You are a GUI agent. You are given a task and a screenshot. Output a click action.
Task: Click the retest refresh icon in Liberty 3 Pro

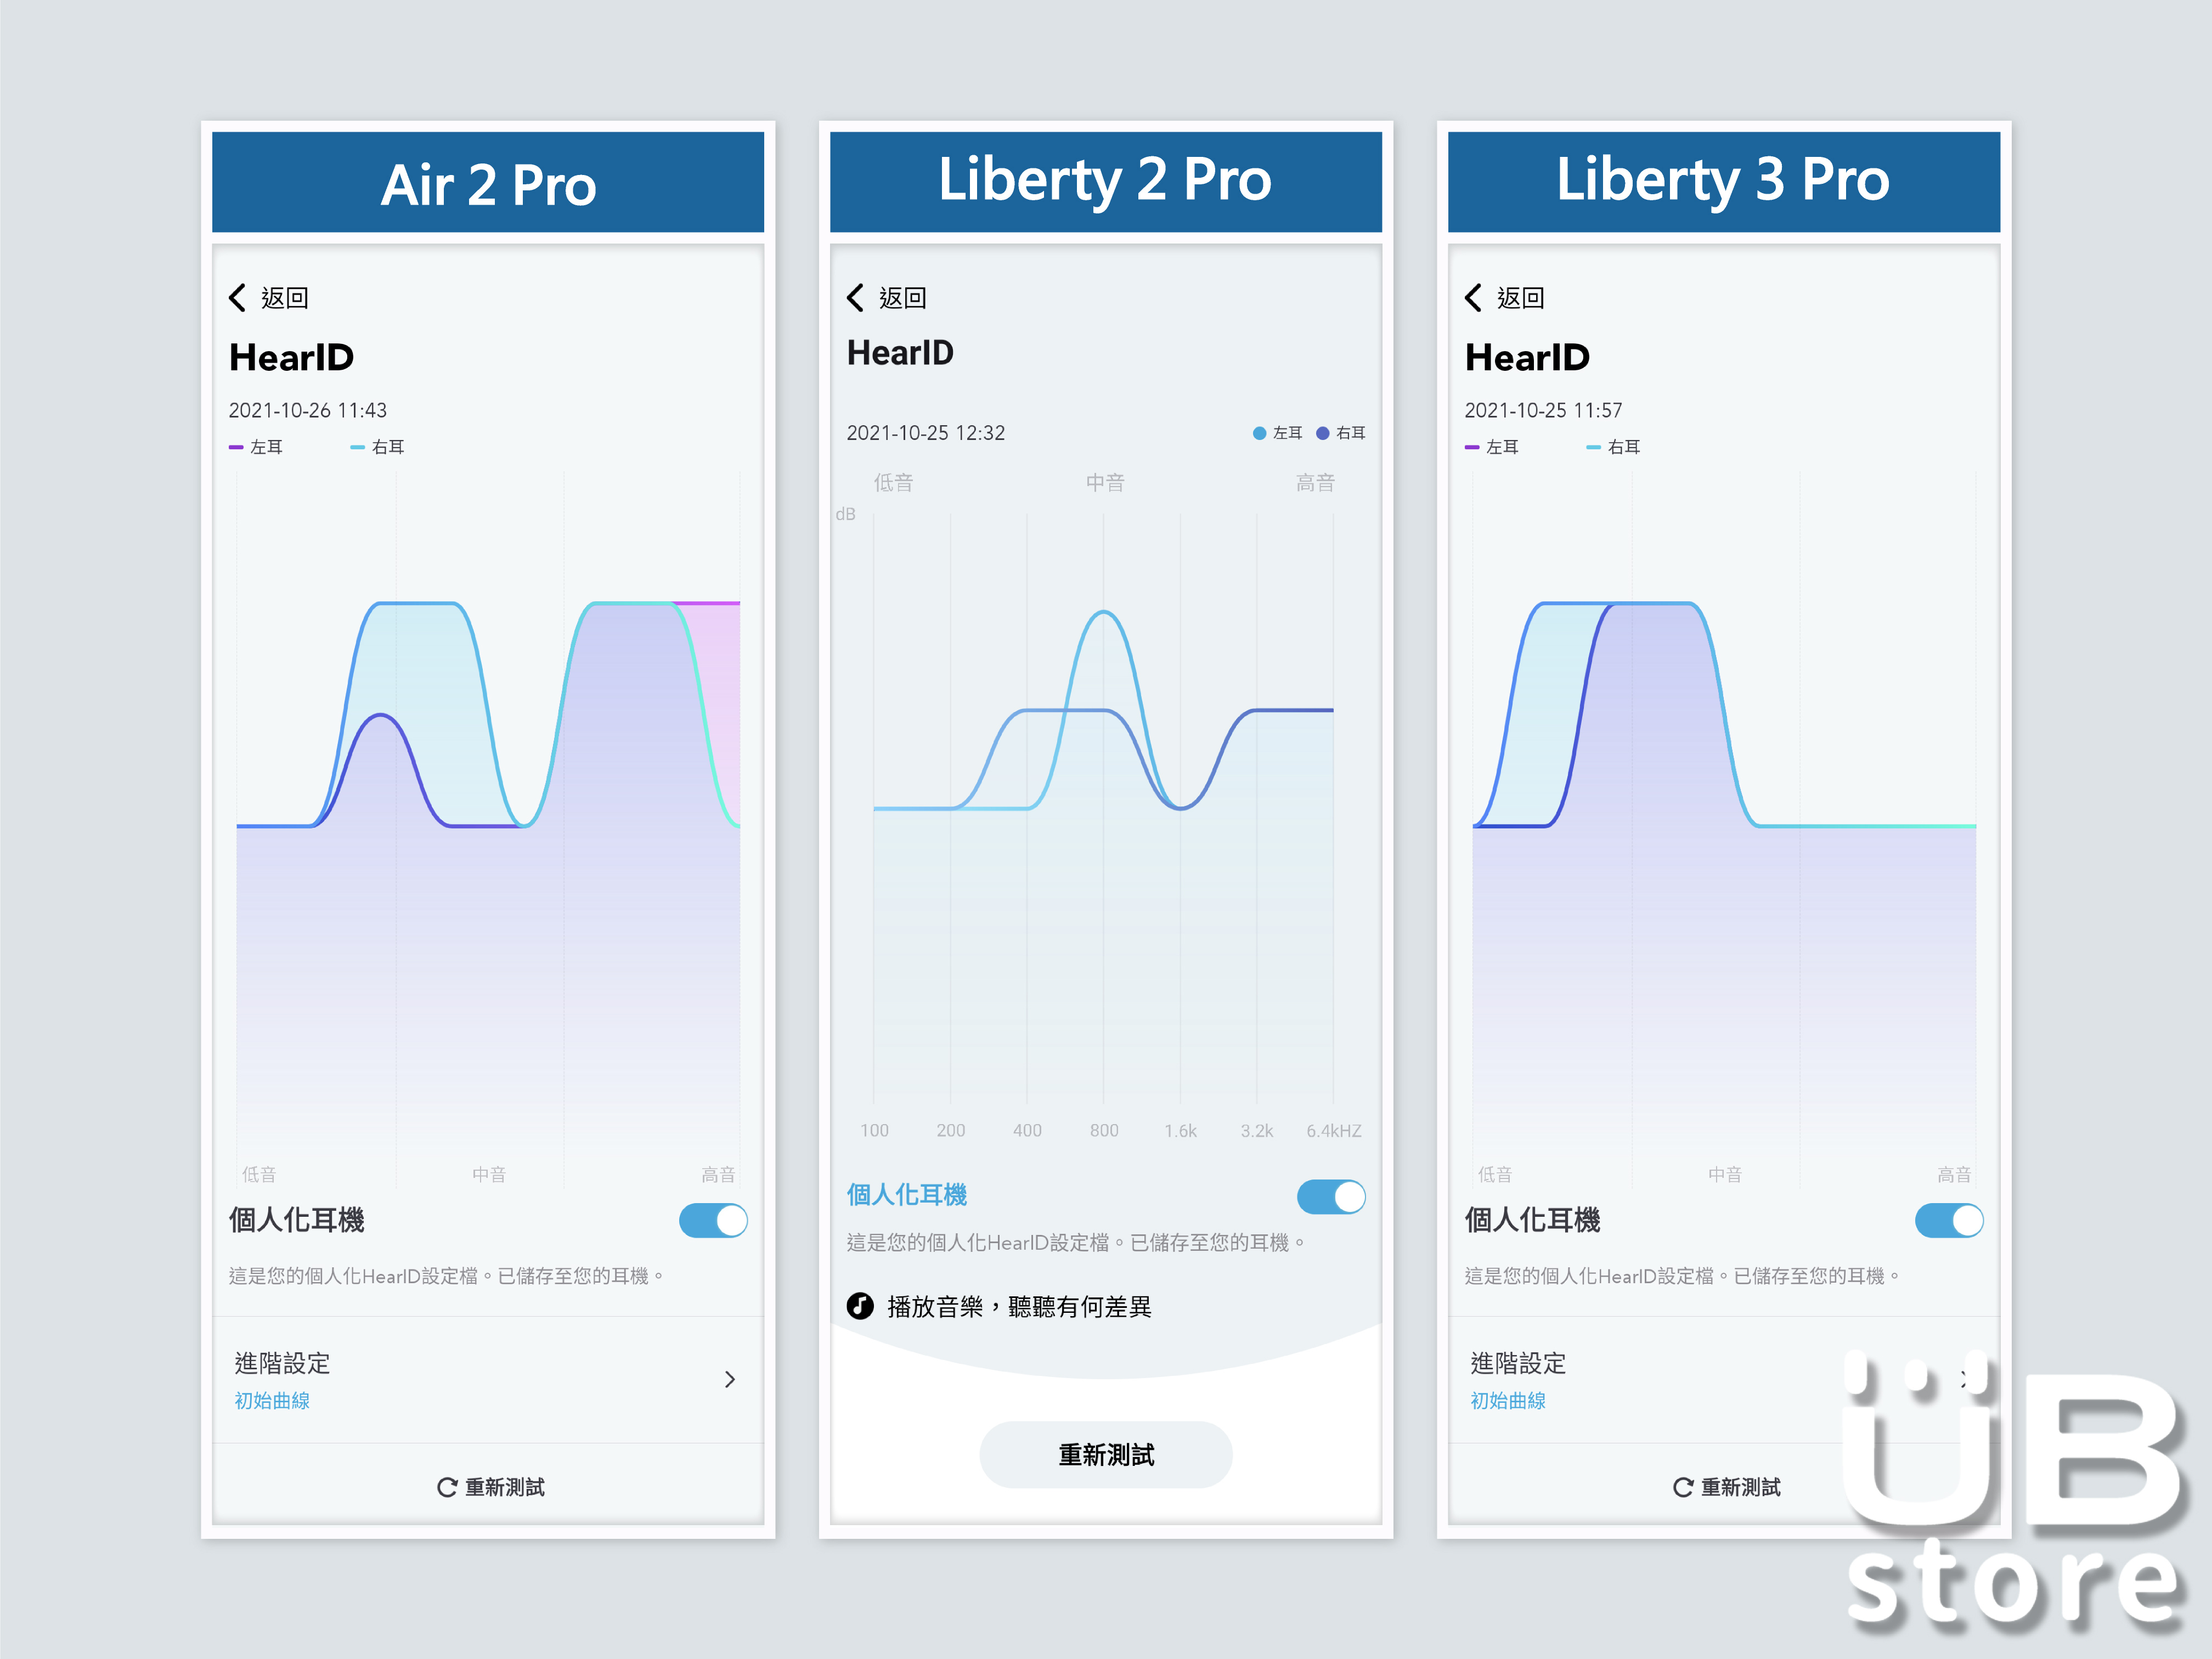click(1683, 1487)
